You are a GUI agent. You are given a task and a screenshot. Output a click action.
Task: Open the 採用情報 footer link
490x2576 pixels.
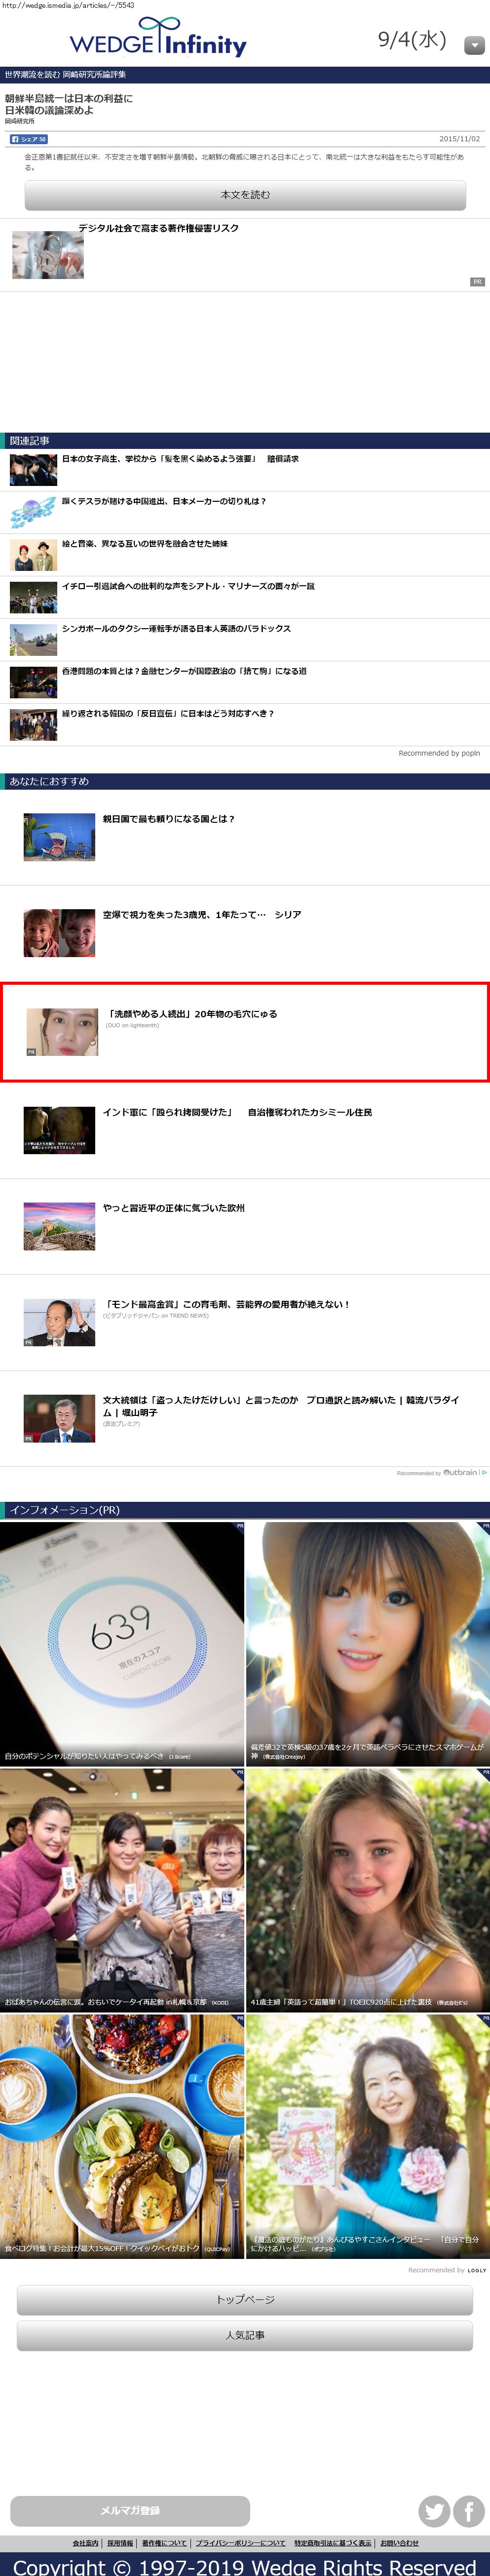(120, 2542)
